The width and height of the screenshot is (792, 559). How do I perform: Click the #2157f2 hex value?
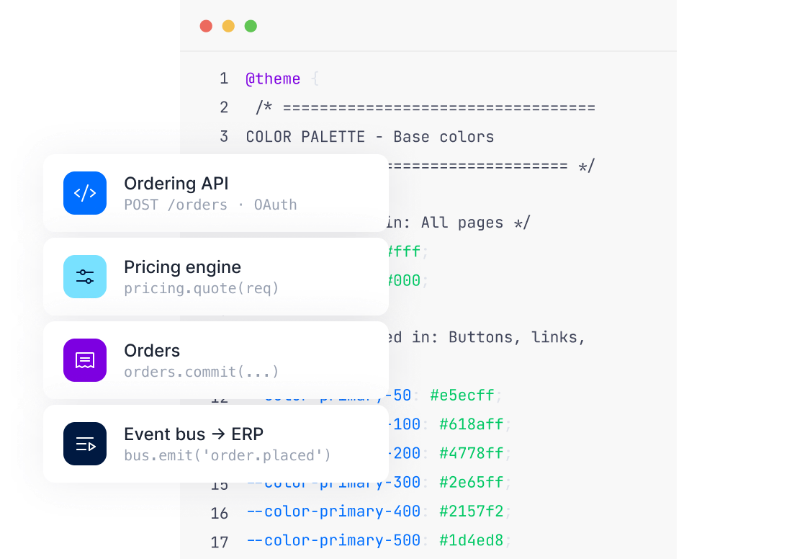pos(472,511)
